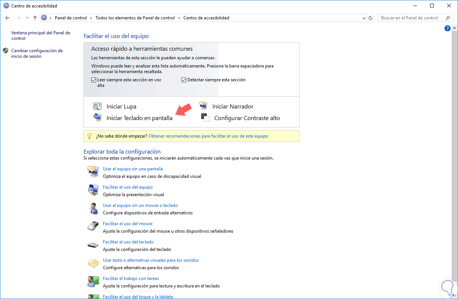Click the Centro de accesibilidad title bar icon
Viewport: 458px width, 299px height.
click(6, 6)
